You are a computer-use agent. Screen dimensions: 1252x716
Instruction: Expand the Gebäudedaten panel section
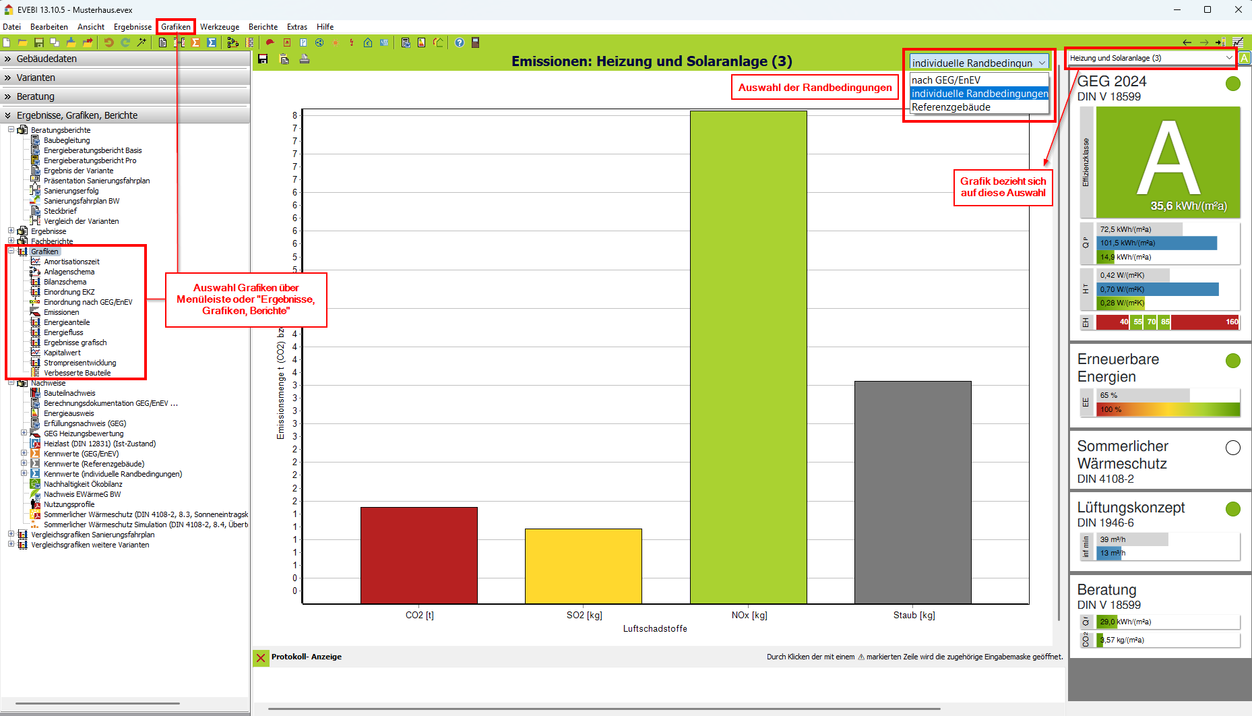point(46,59)
